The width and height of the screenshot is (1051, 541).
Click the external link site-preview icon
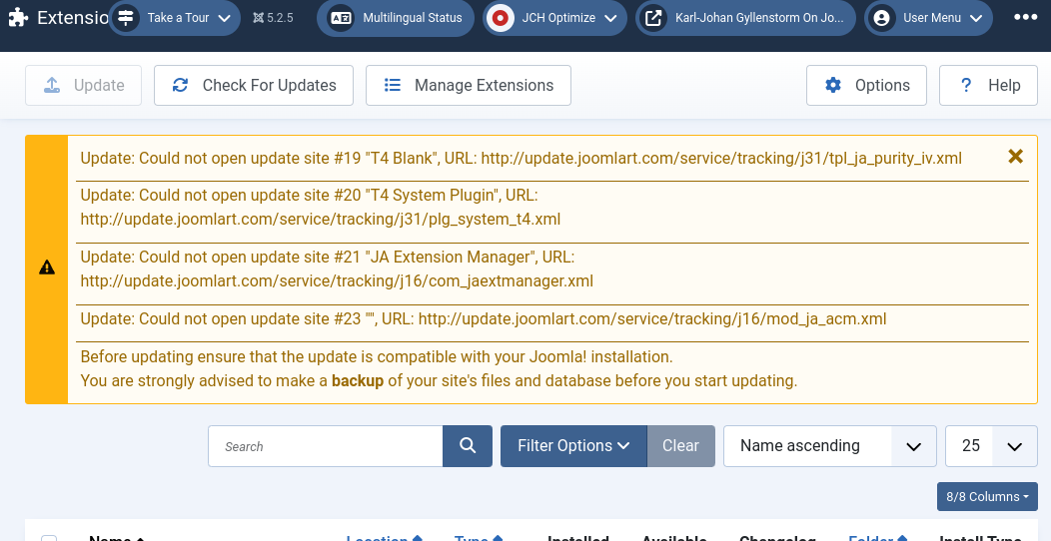652,18
